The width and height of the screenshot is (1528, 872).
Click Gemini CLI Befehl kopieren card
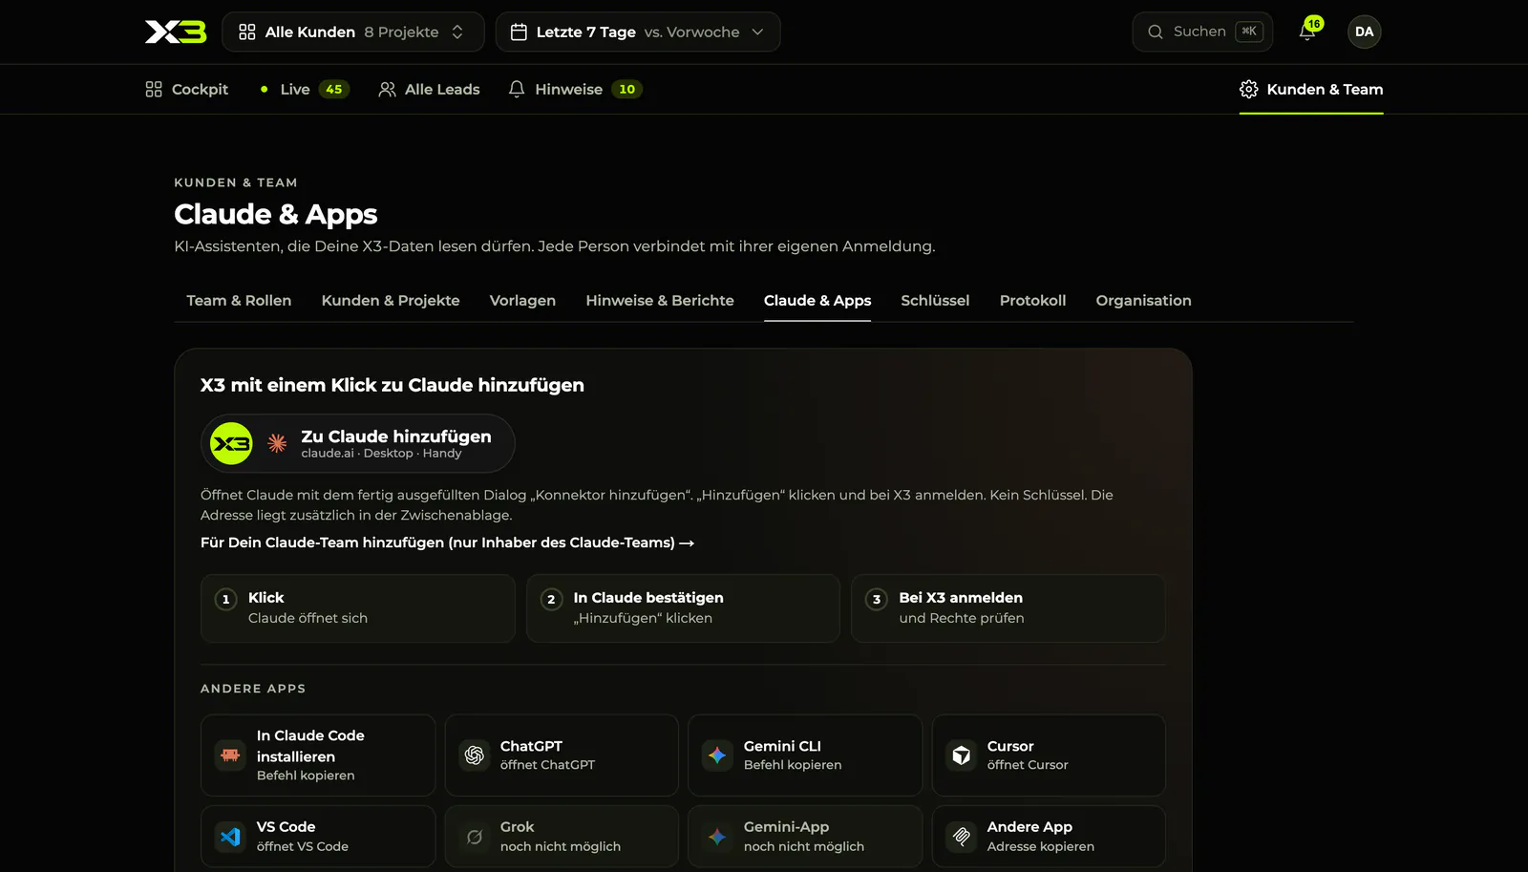(x=805, y=755)
